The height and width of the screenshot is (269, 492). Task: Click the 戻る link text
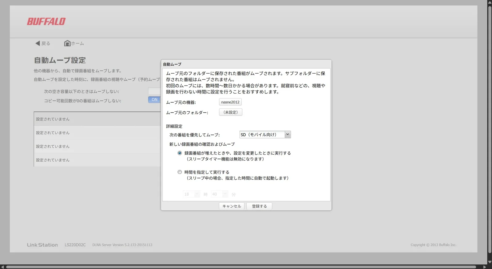[x=46, y=44]
